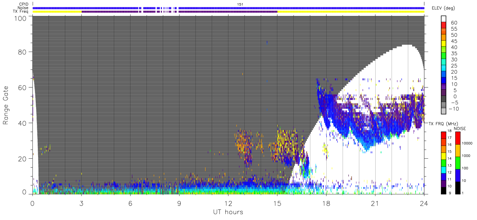477x220 pixels.
Task: Click the 3 tick on the UT hours axis
Action: coord(81,203)
